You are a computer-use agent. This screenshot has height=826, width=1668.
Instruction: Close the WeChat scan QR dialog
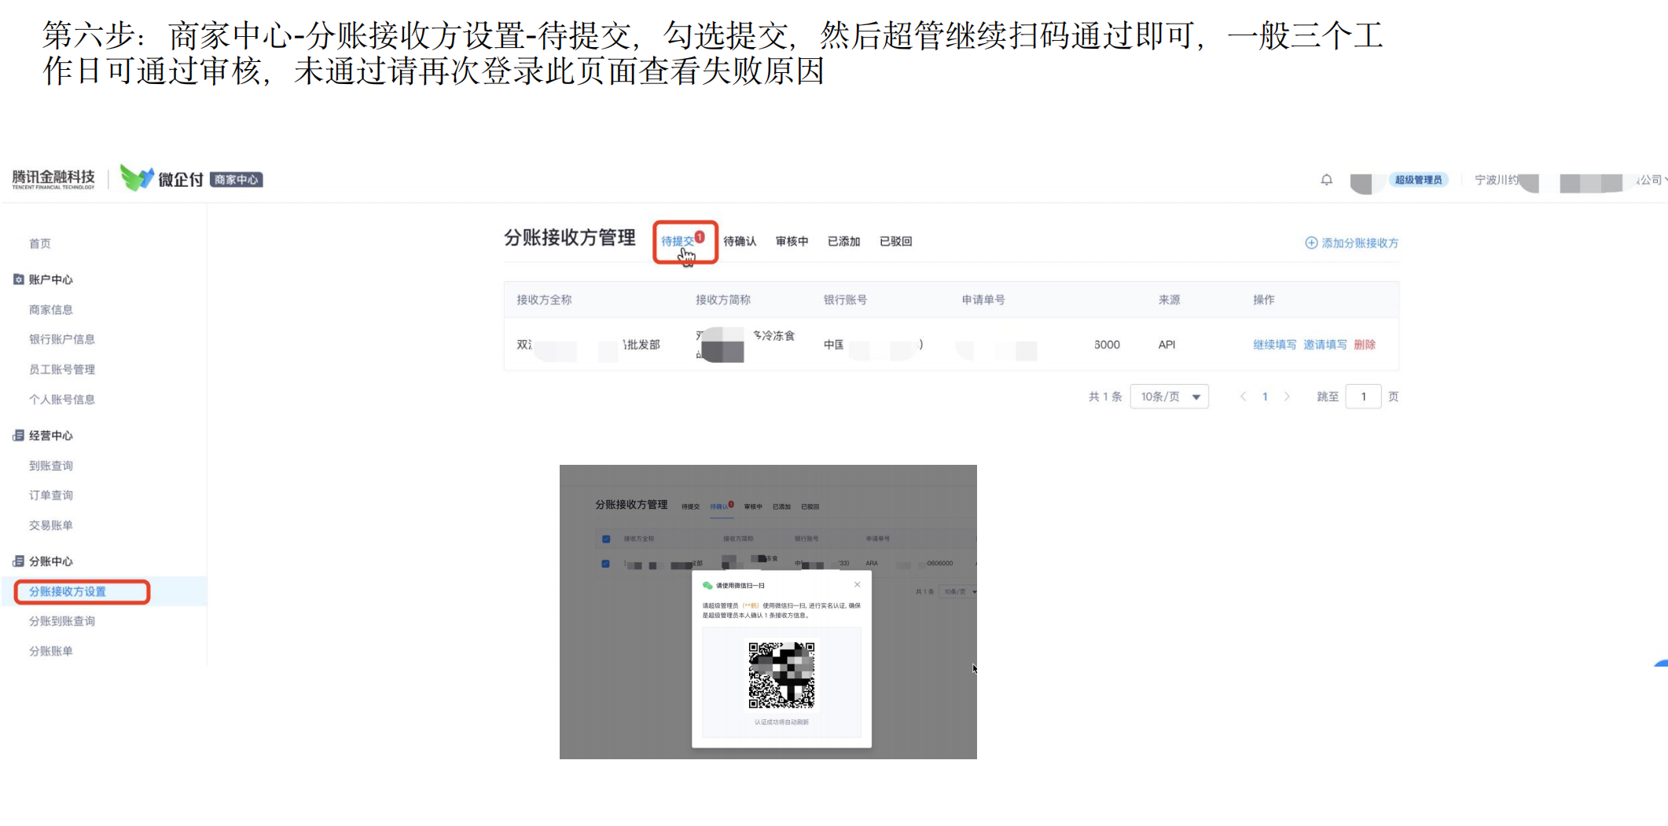coord(858,584)
